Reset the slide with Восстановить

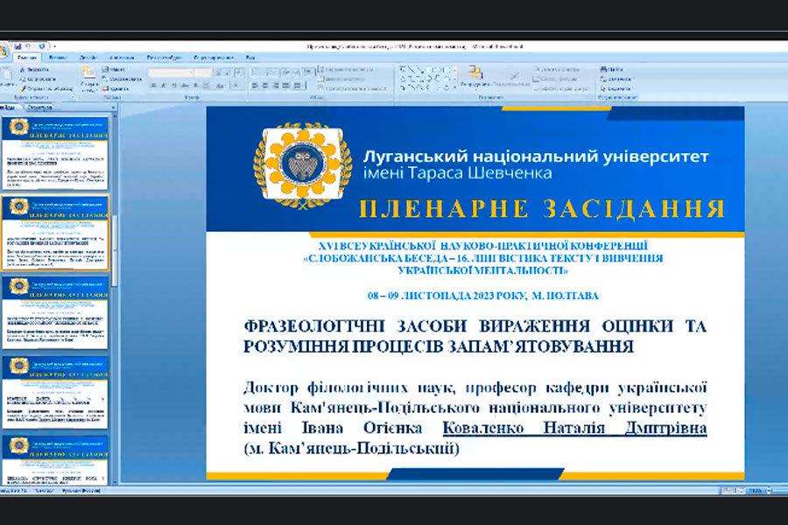[122, 79]
